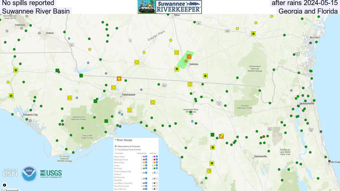Click 'No spills reported' header text

pyautogui.click(x=28, y=3)
